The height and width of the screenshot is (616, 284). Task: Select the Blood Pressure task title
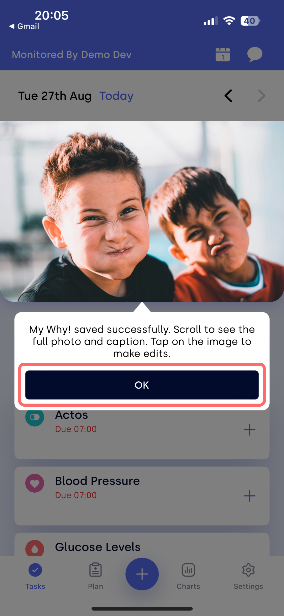[97, 481]
